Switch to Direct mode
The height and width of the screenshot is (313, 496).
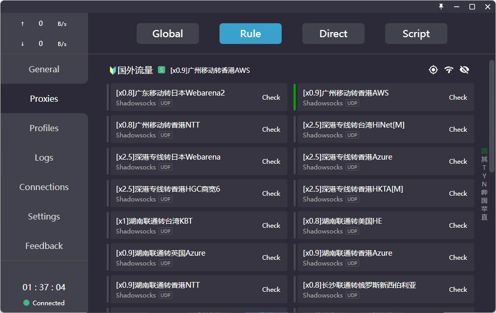point(333,34)
